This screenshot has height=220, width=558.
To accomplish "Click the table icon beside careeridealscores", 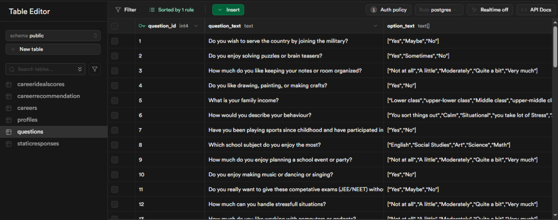I will coord(9,84).
